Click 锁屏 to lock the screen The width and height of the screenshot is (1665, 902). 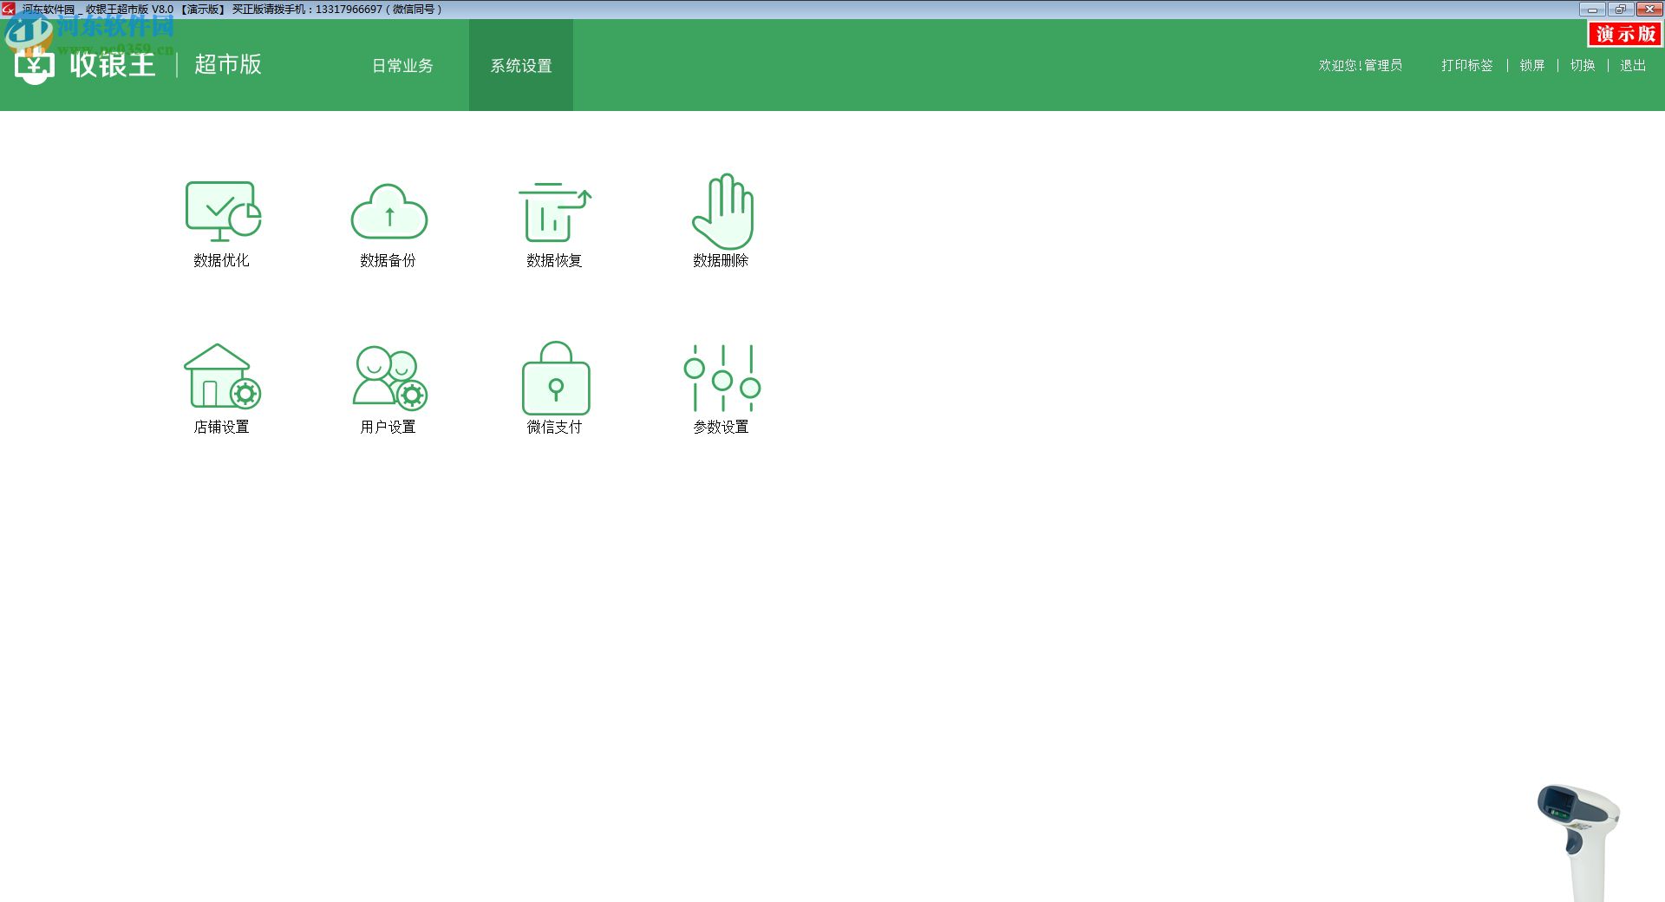(x=1531, y=66)
